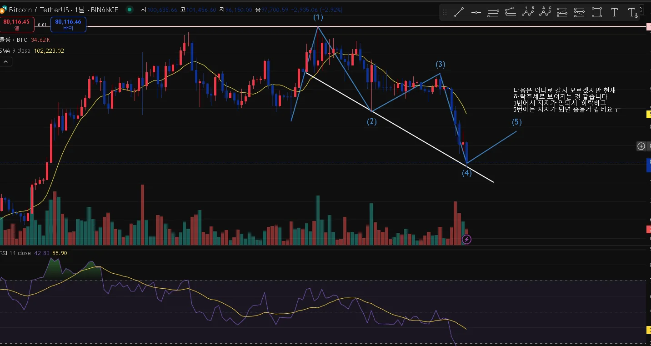Viewport: 651px width, 346px height.
Task: Pick the Elliott Correction Wave ABC tool
Action: [x=545, y=12]
